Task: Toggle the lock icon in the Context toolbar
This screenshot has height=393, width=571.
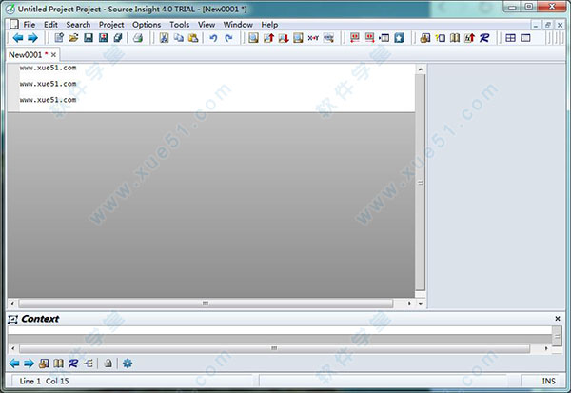Action: (x=108, y=364)
